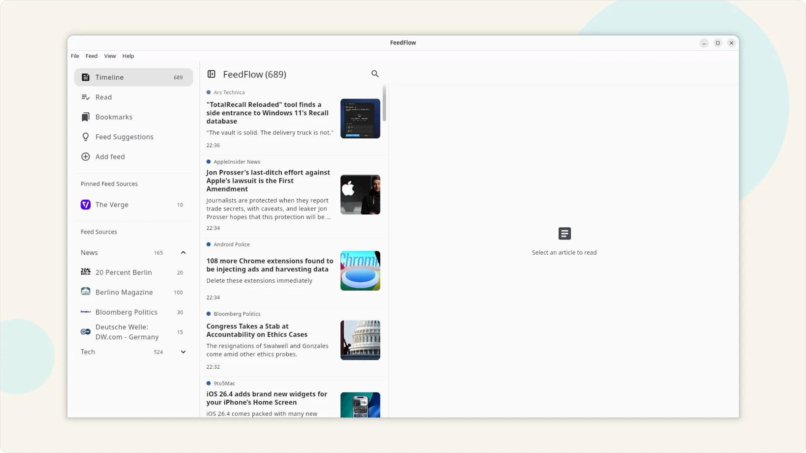
Task: Maximize the FeedFlow window
Action: 718,43
